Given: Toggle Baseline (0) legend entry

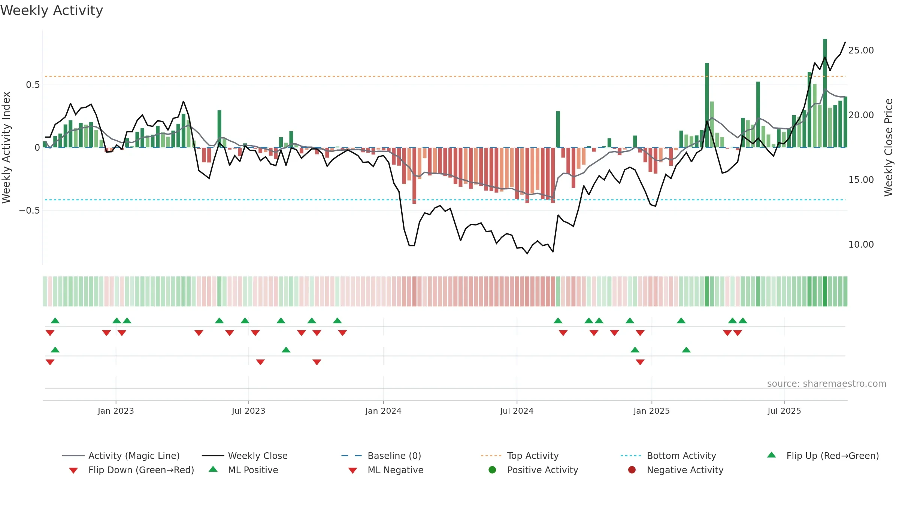Looking at the screenshot, I should 381,456.
